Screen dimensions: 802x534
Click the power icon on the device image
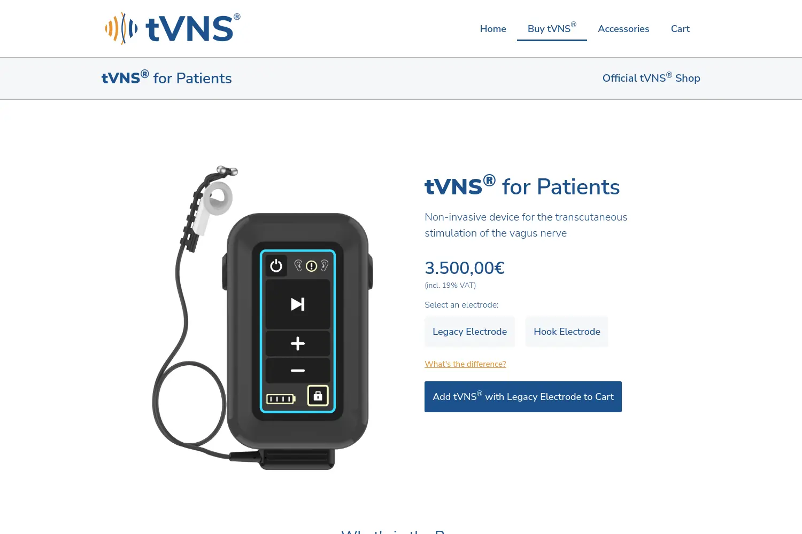[276, 265]
